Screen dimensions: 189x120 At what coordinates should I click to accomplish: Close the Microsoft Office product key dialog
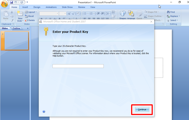point(151,22)
